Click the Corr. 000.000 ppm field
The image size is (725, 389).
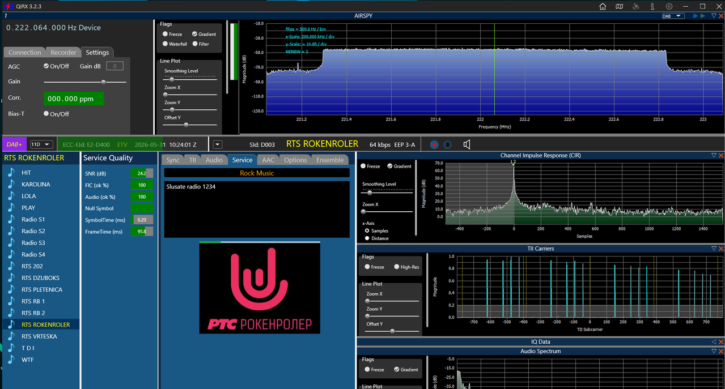click(x=74, y=99)
